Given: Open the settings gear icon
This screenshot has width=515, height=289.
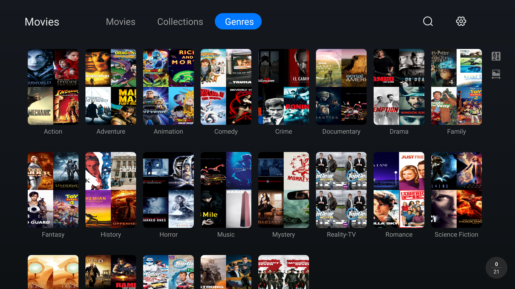Looking at the screenshot, I should (461, 21).
